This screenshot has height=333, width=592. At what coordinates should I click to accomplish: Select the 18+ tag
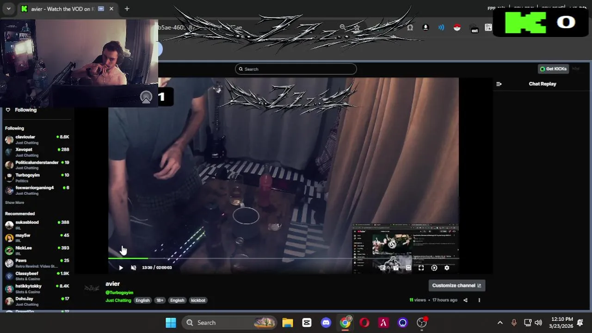(x=160, y=300)
